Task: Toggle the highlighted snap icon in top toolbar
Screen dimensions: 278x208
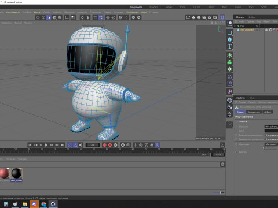Action: (x=101, y=17)
